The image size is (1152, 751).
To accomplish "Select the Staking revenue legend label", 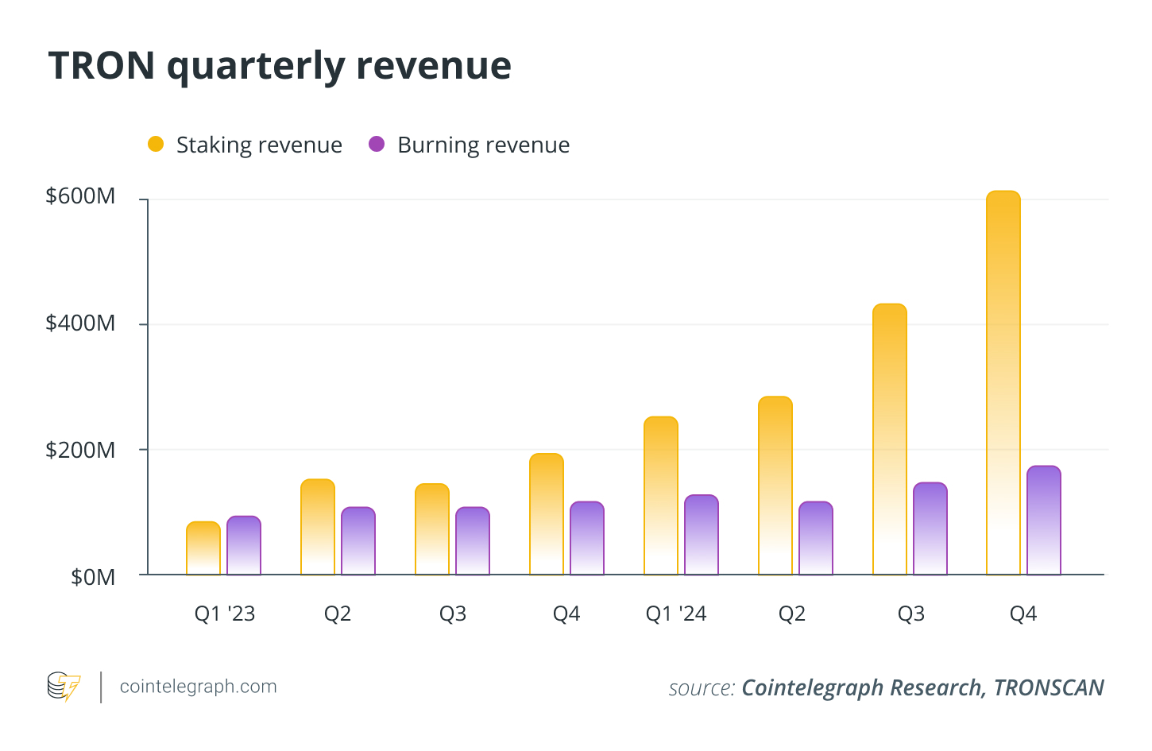I will coord(259,145).
